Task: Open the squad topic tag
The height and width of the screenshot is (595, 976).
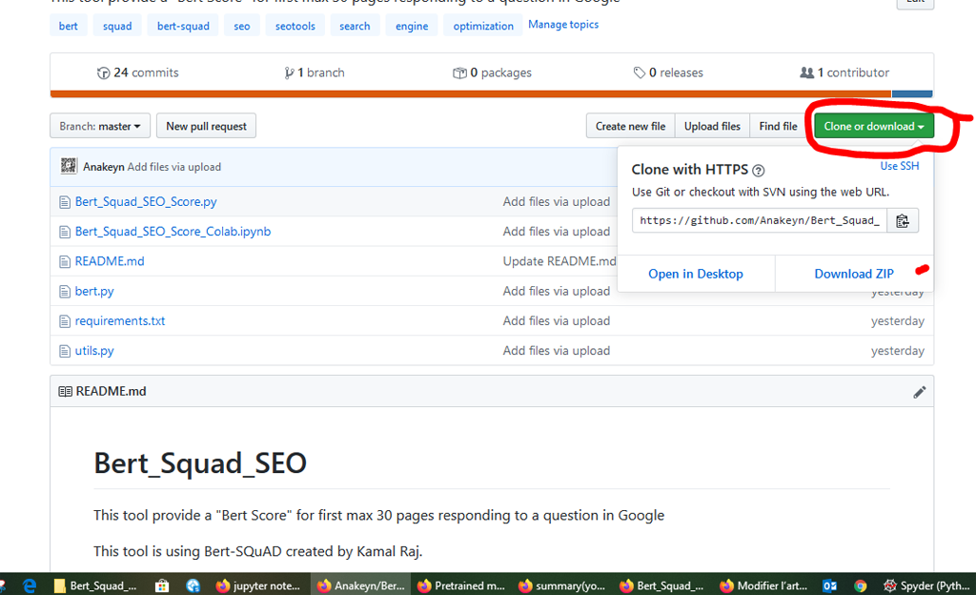Action: pos(117,26)
